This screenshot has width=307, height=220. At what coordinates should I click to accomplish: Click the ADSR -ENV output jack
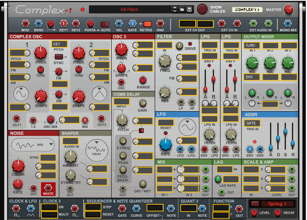pyautogui.click(x=260, y=149)
